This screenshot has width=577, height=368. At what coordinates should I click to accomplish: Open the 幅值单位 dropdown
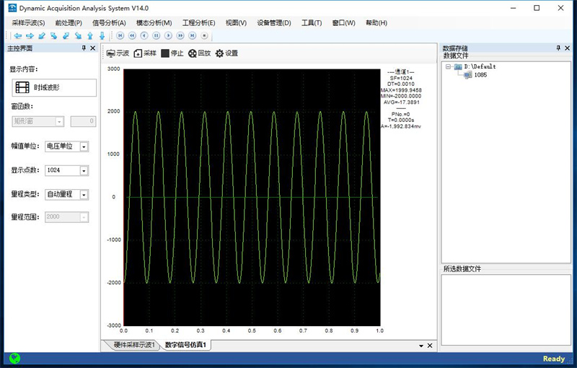(66, 146)
